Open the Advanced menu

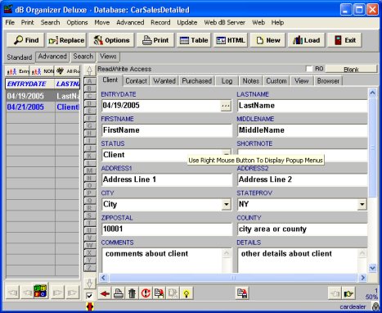coord(130,22)
